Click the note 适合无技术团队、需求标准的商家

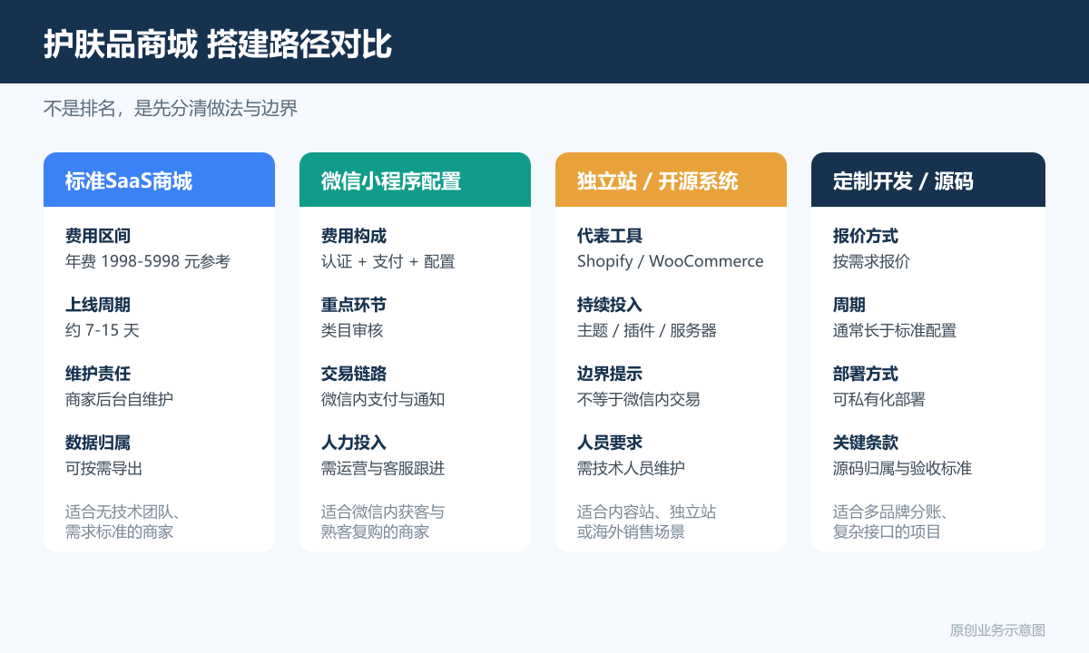124,521
